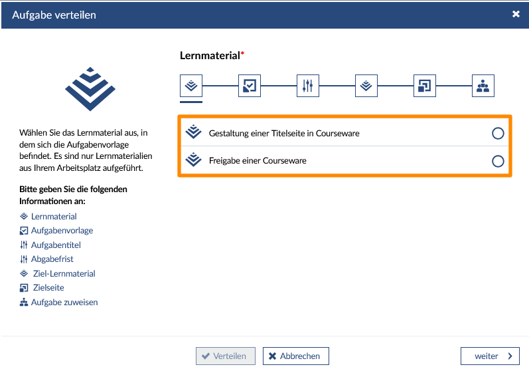Proceed with the weiter button
Screen dimensions: 529x377
[x=490, y=356]
